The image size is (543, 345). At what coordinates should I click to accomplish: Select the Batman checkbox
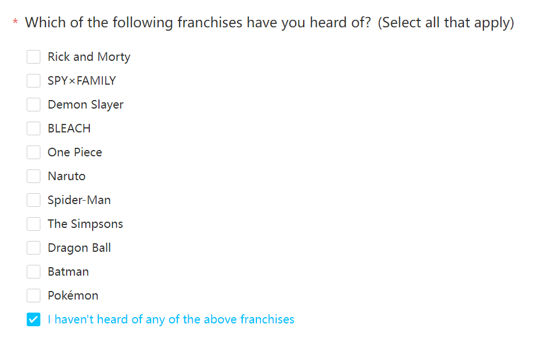34,272
